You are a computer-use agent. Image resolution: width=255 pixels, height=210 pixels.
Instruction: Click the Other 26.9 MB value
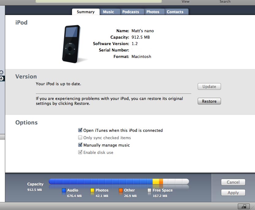(130, 196)
